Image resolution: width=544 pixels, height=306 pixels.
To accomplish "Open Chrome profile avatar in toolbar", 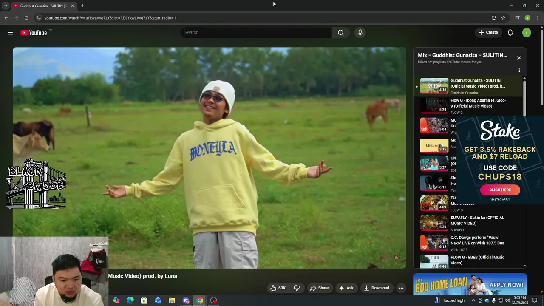I will pos(527,18).
